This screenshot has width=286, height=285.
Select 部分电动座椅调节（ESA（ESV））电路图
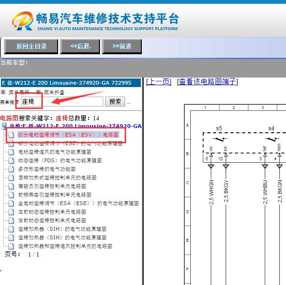point(68,135)
